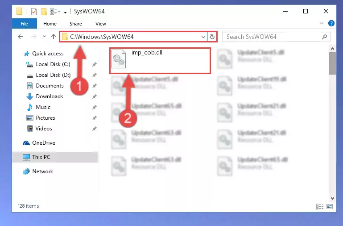
Task: Click the address bar path C:\Windows\SysWOW64
Action: click(x=102, y=37)
